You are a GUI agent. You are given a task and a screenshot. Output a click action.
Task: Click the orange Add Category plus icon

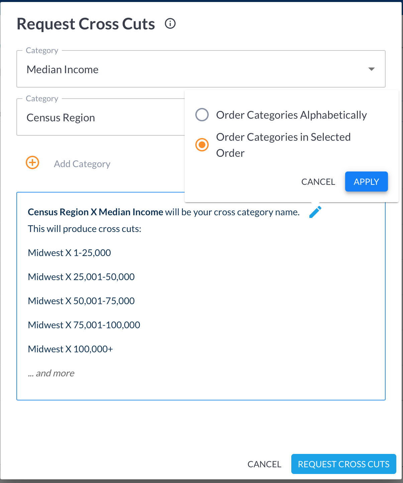tap(32, 163)
